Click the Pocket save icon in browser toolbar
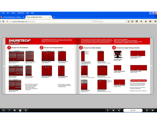Screen dimensions: 157x124 [137, 22]
